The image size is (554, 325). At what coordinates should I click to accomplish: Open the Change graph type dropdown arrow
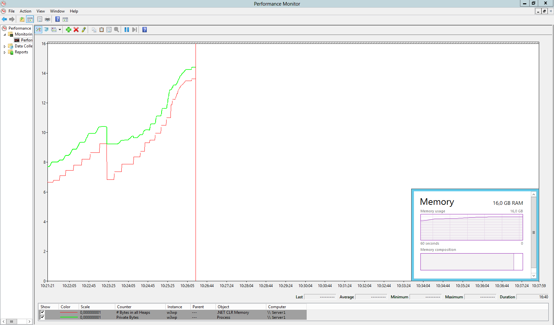(60, 30)
